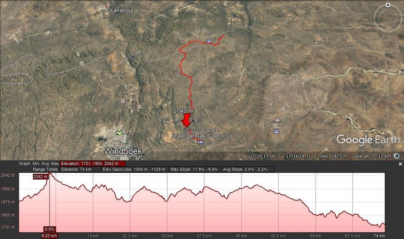Click the north compass N indicator
Image resolution: width=404 pixels, height=239 pixels.
(388, 5)
